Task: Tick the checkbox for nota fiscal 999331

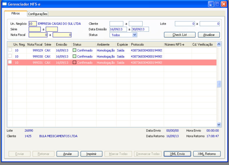Action: [x=10, y=62]
